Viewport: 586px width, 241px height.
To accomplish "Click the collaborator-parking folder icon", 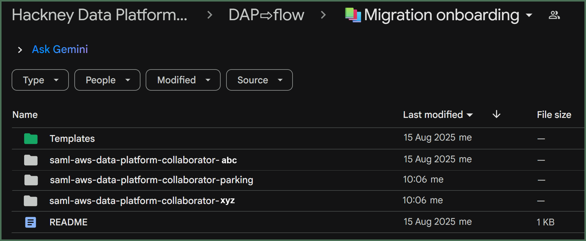I will pyautogui.click(x=31, y=180).
